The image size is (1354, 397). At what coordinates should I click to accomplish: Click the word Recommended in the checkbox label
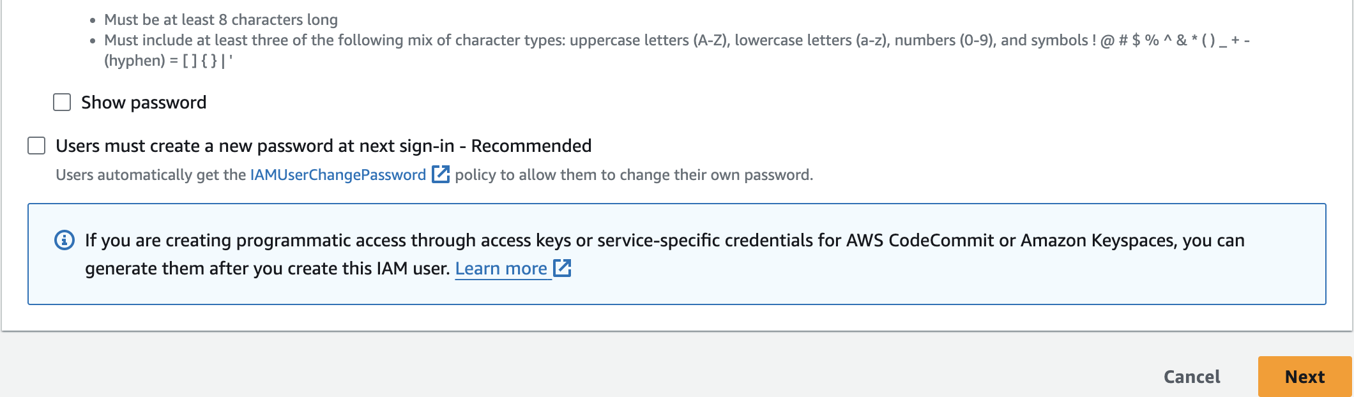(531, 146)
